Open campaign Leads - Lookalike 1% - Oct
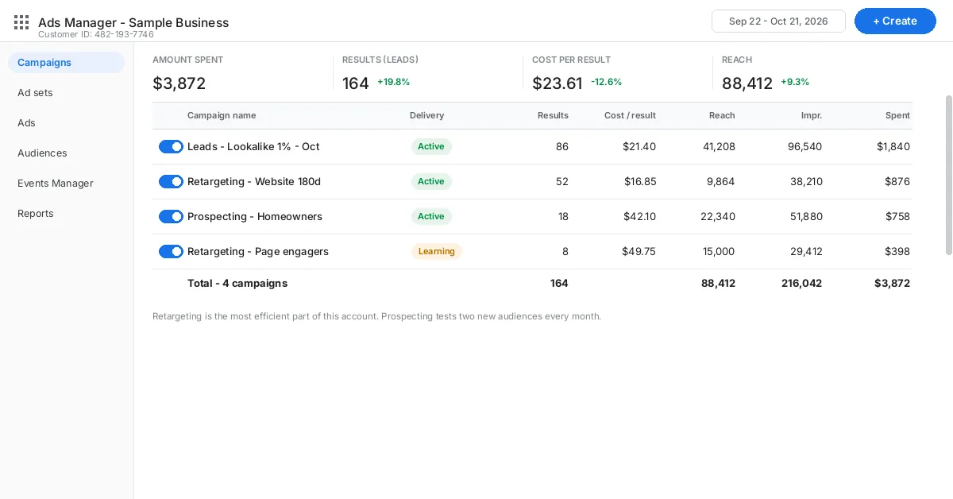The image size is (953, 499). [253, 147]
